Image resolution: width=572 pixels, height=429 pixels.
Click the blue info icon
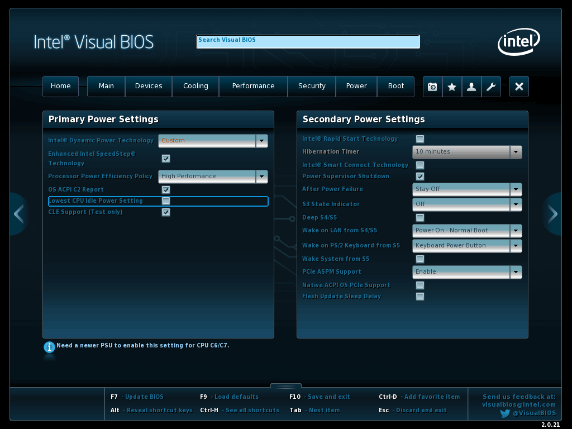(x=49, y=347)
